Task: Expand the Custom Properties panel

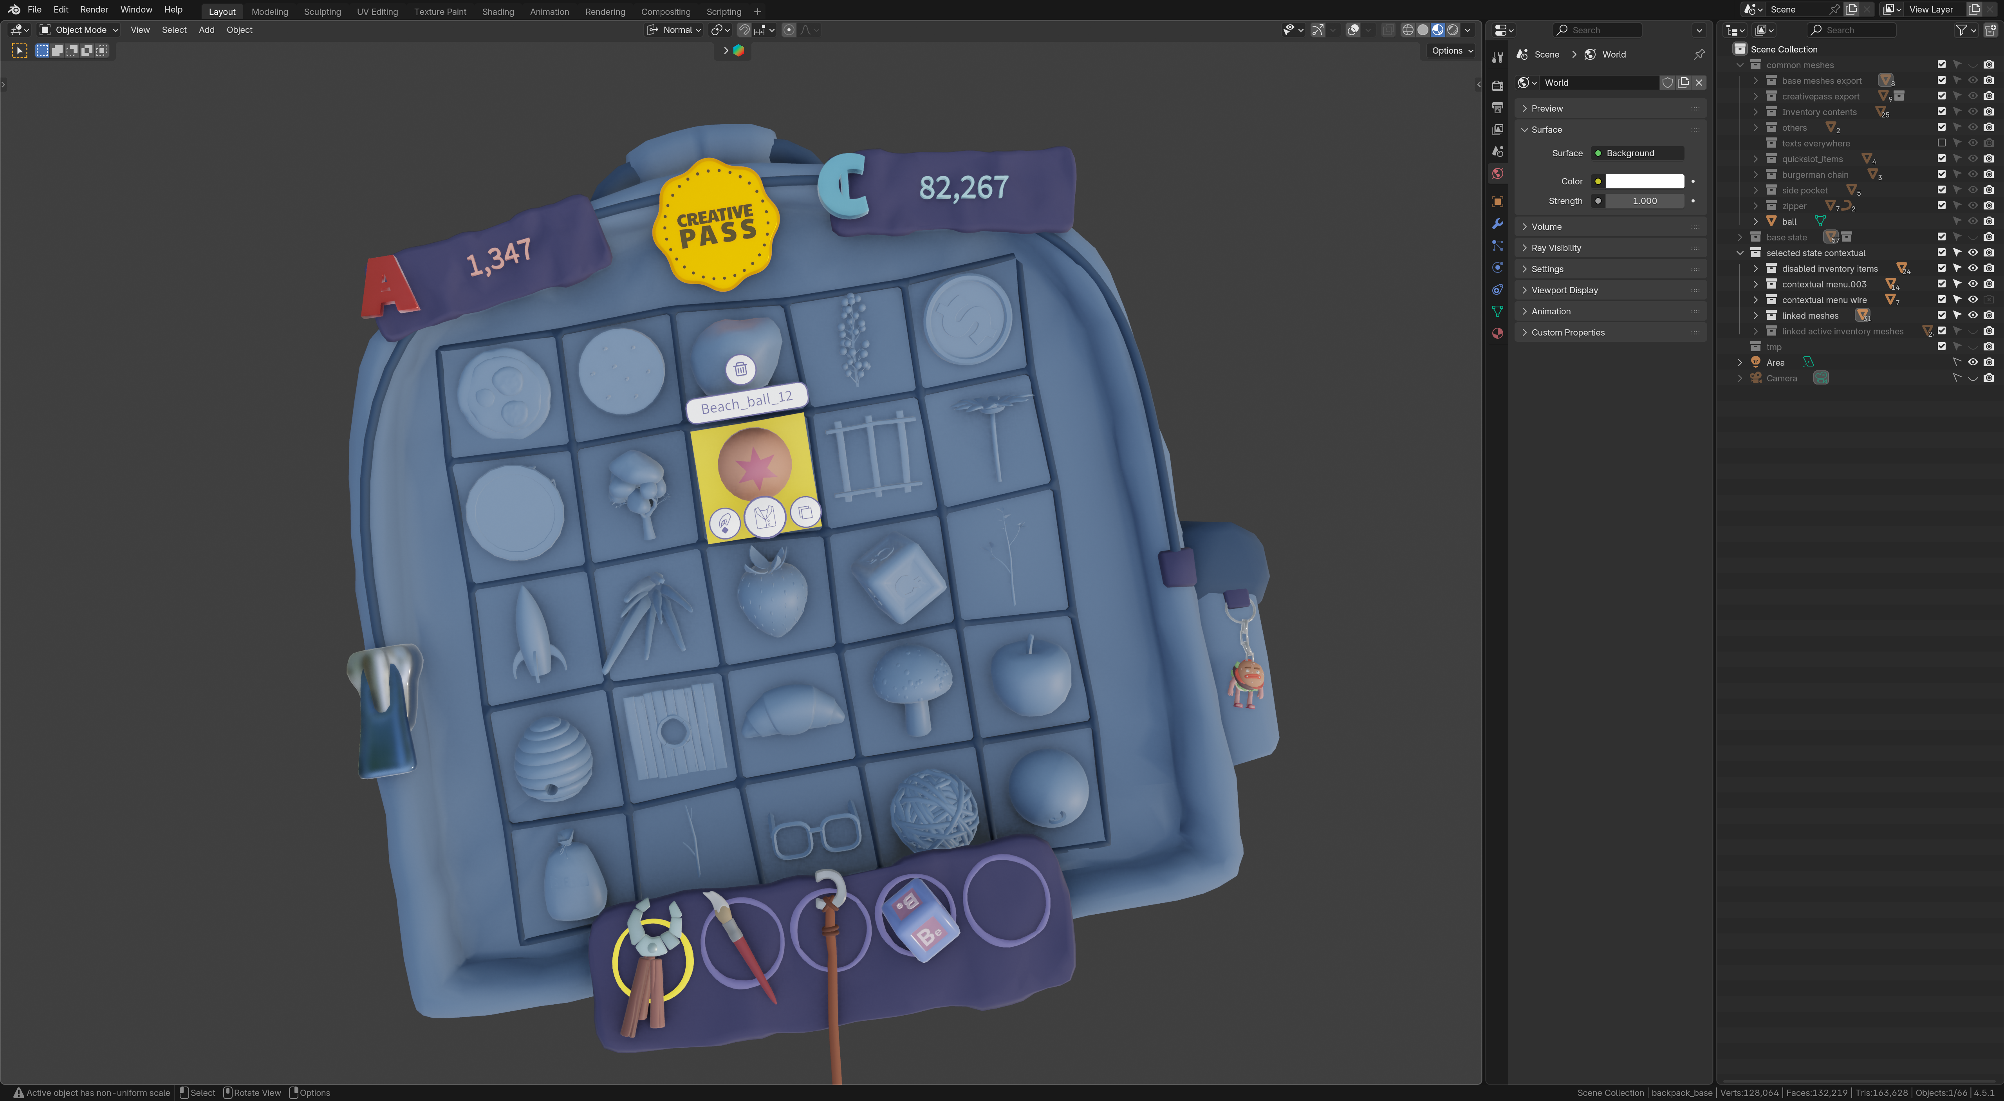Action: click(x=1610, y=332)
